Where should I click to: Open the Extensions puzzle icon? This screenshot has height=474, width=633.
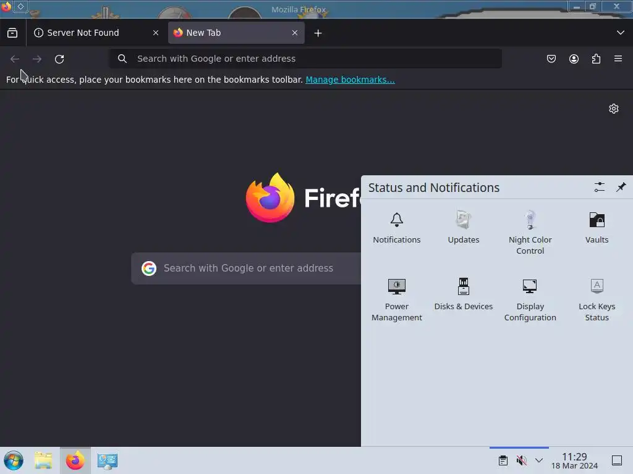tap(596, 59)
